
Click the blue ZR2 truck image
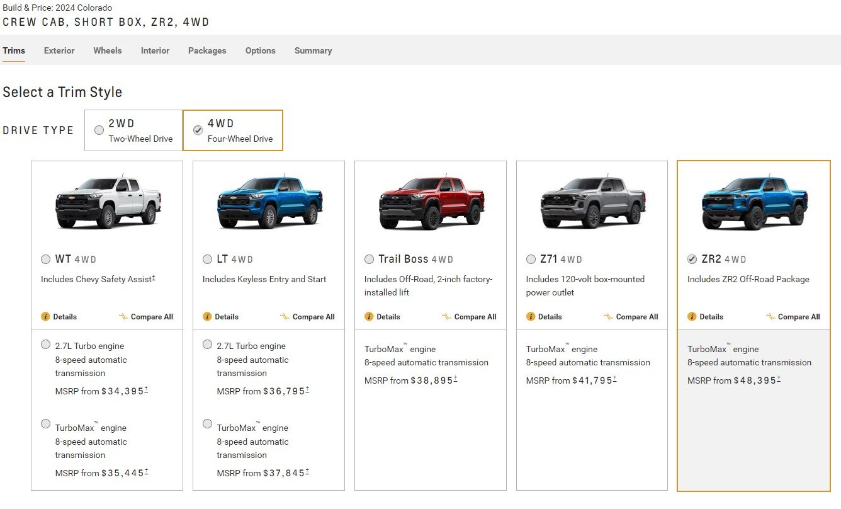tap(754, 202)
